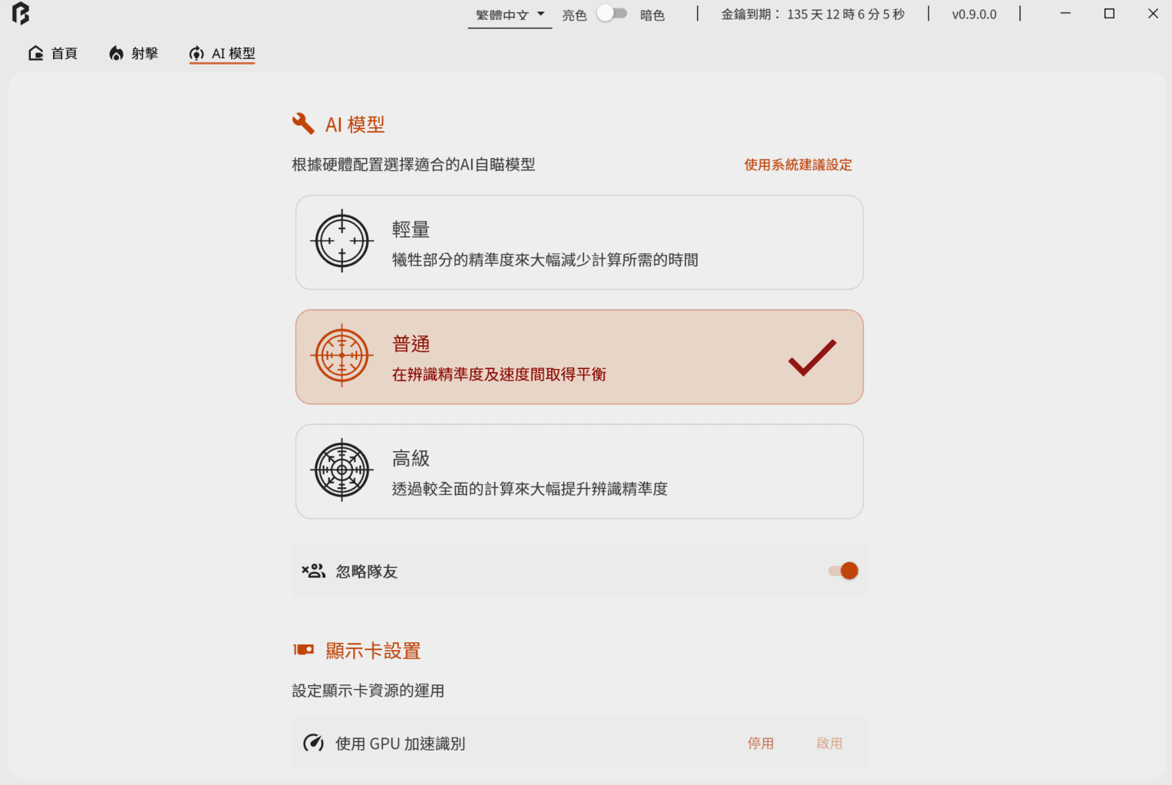This screenshot has height=785, width=1172.
Task: Click the AI 模型 tab icon
Action: 196,53
